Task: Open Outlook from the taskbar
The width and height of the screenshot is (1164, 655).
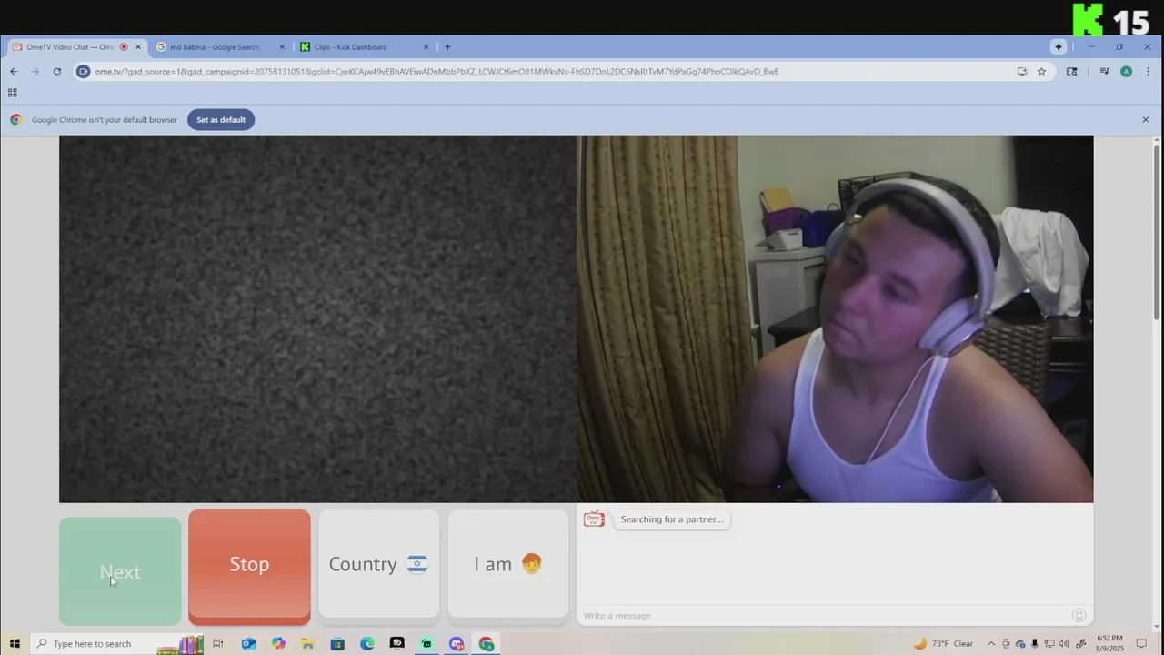Action: coord(248,644)
